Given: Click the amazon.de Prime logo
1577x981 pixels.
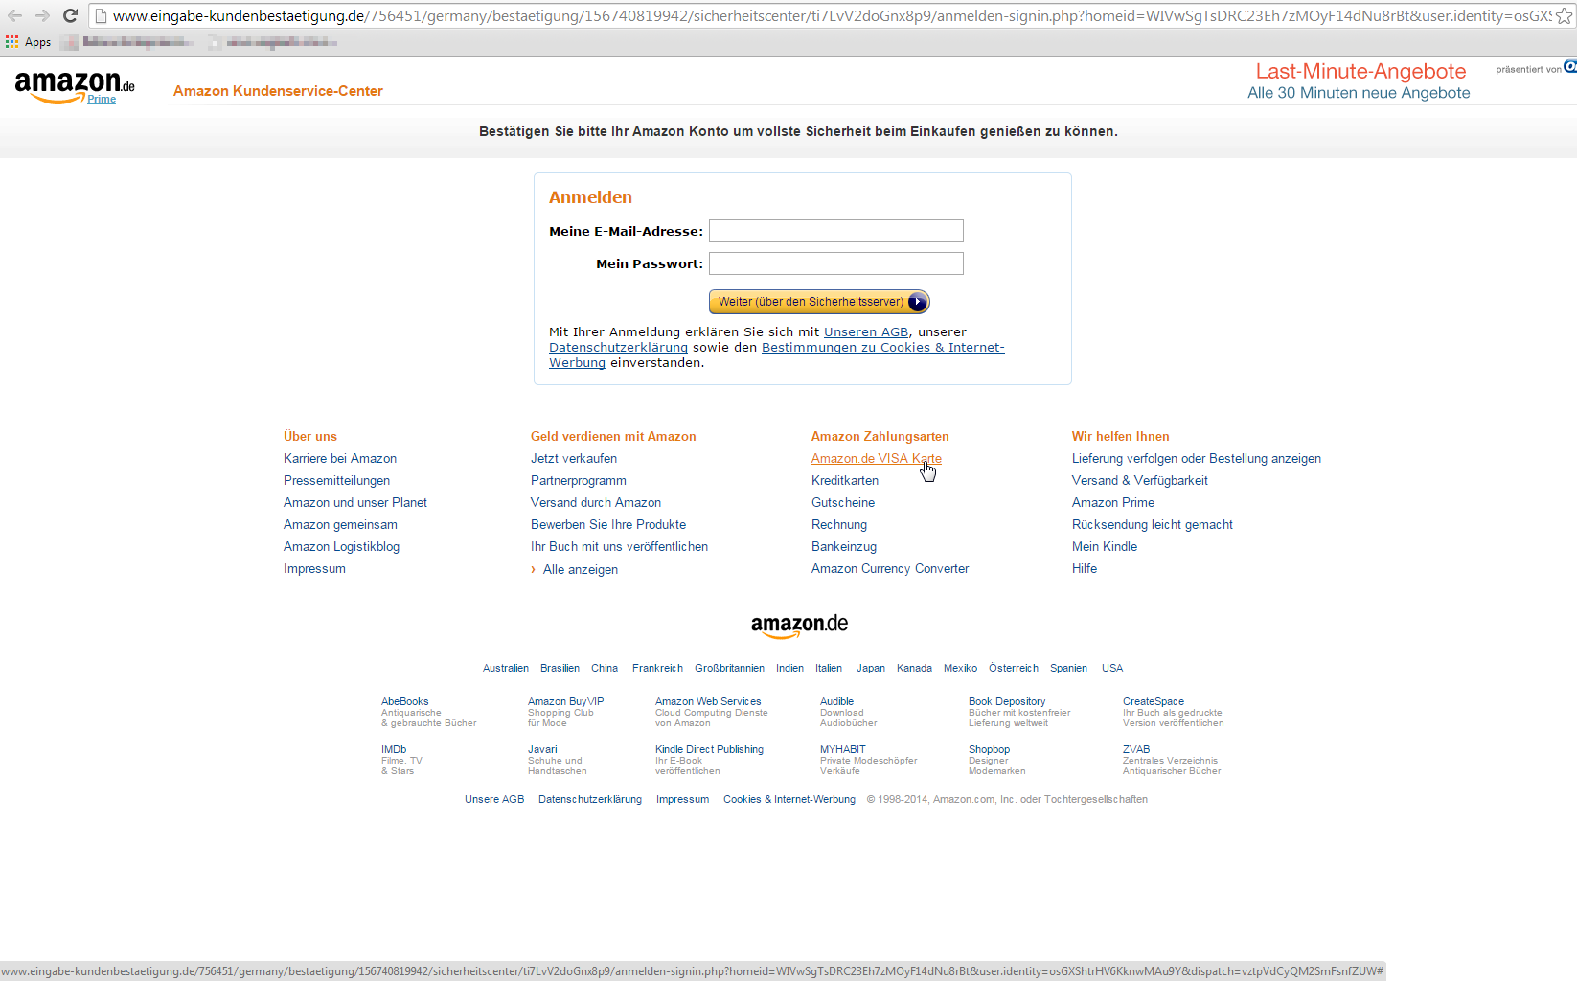Looking at the screenshot, I should pyautogui.click(x=75, y=87).
